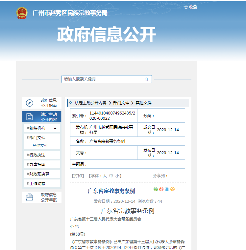The image size is (246, 250).
Task: Set font size to small (小)
Action: pos(117,176)
